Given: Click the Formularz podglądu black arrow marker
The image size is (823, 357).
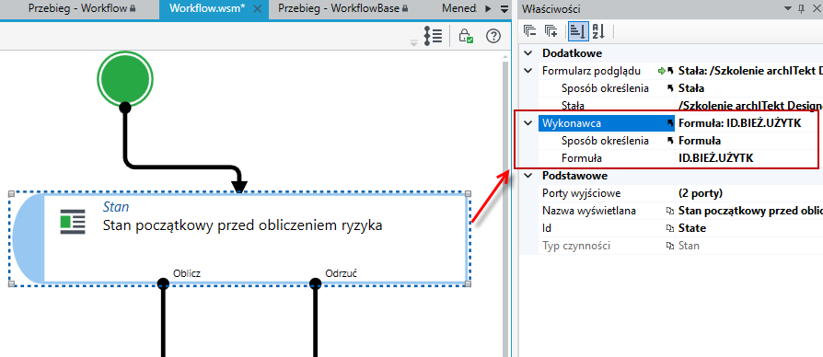Looking at the screenshot, I should click(x=670, y=71).
